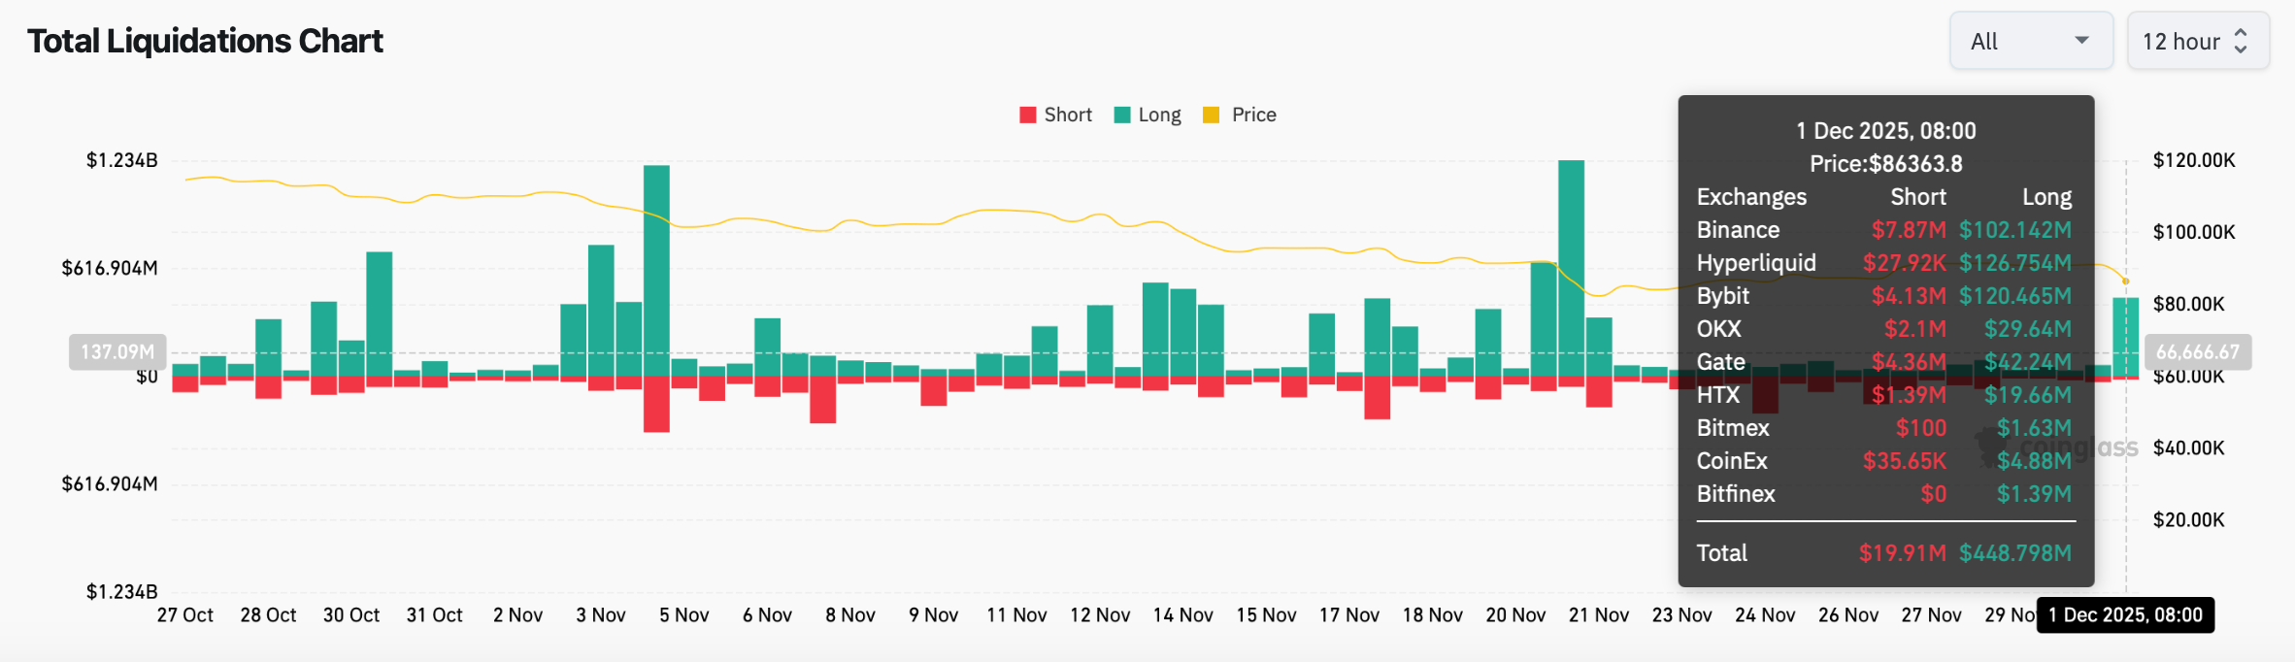Click the caret arrow in the All filter

[2081, 41]
